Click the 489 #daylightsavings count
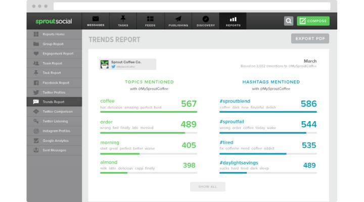 pyautogui.click(x=309, y=165)
